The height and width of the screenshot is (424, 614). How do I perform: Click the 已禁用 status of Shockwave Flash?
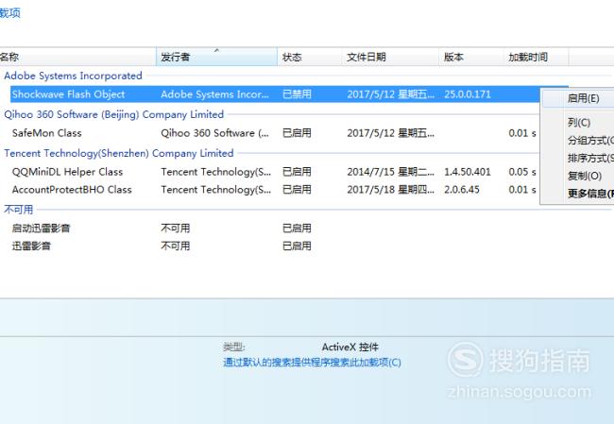[297, 94]
